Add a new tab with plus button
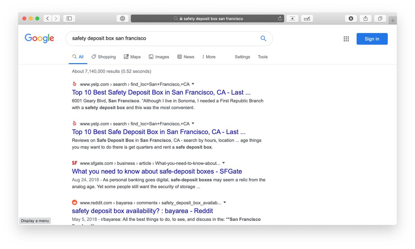 [393, 20]
